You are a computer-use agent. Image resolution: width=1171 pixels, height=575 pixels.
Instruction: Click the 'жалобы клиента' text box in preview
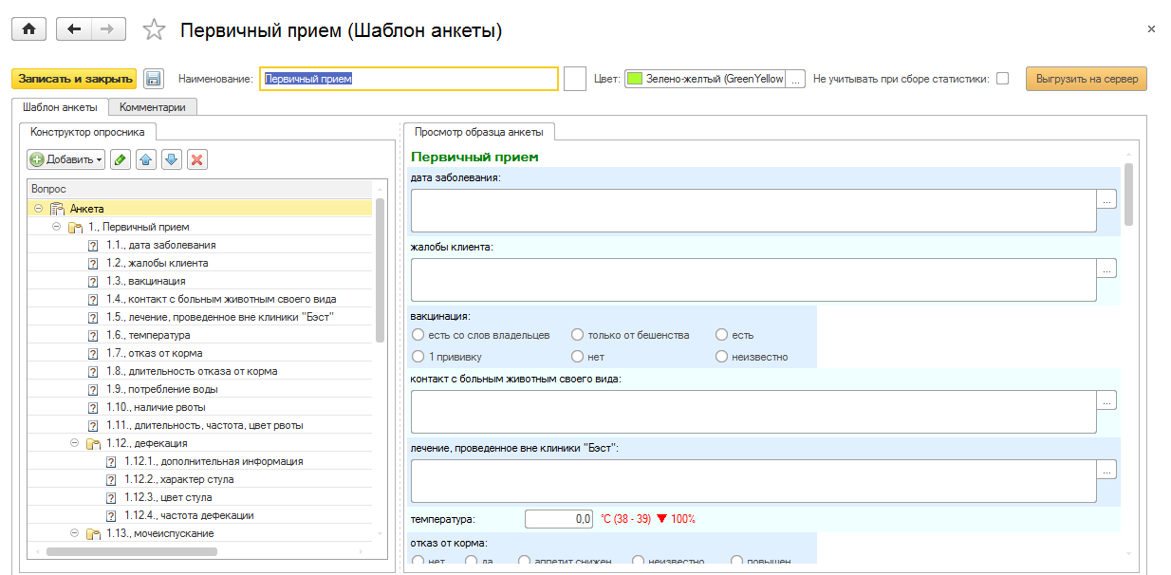pos(753,279)
